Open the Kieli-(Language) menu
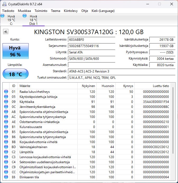The height and width of the screenshot is (183, 178). pyautogui.click(x=103, y=11)
